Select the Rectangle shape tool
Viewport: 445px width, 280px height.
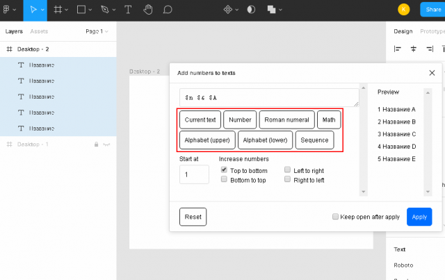pyautogui.click(x=81, y=10)
